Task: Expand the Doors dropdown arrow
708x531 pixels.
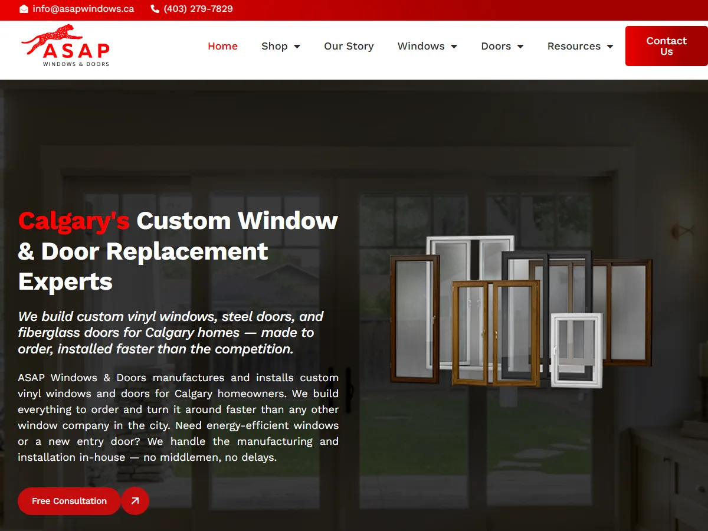Action: coord(520,47)
